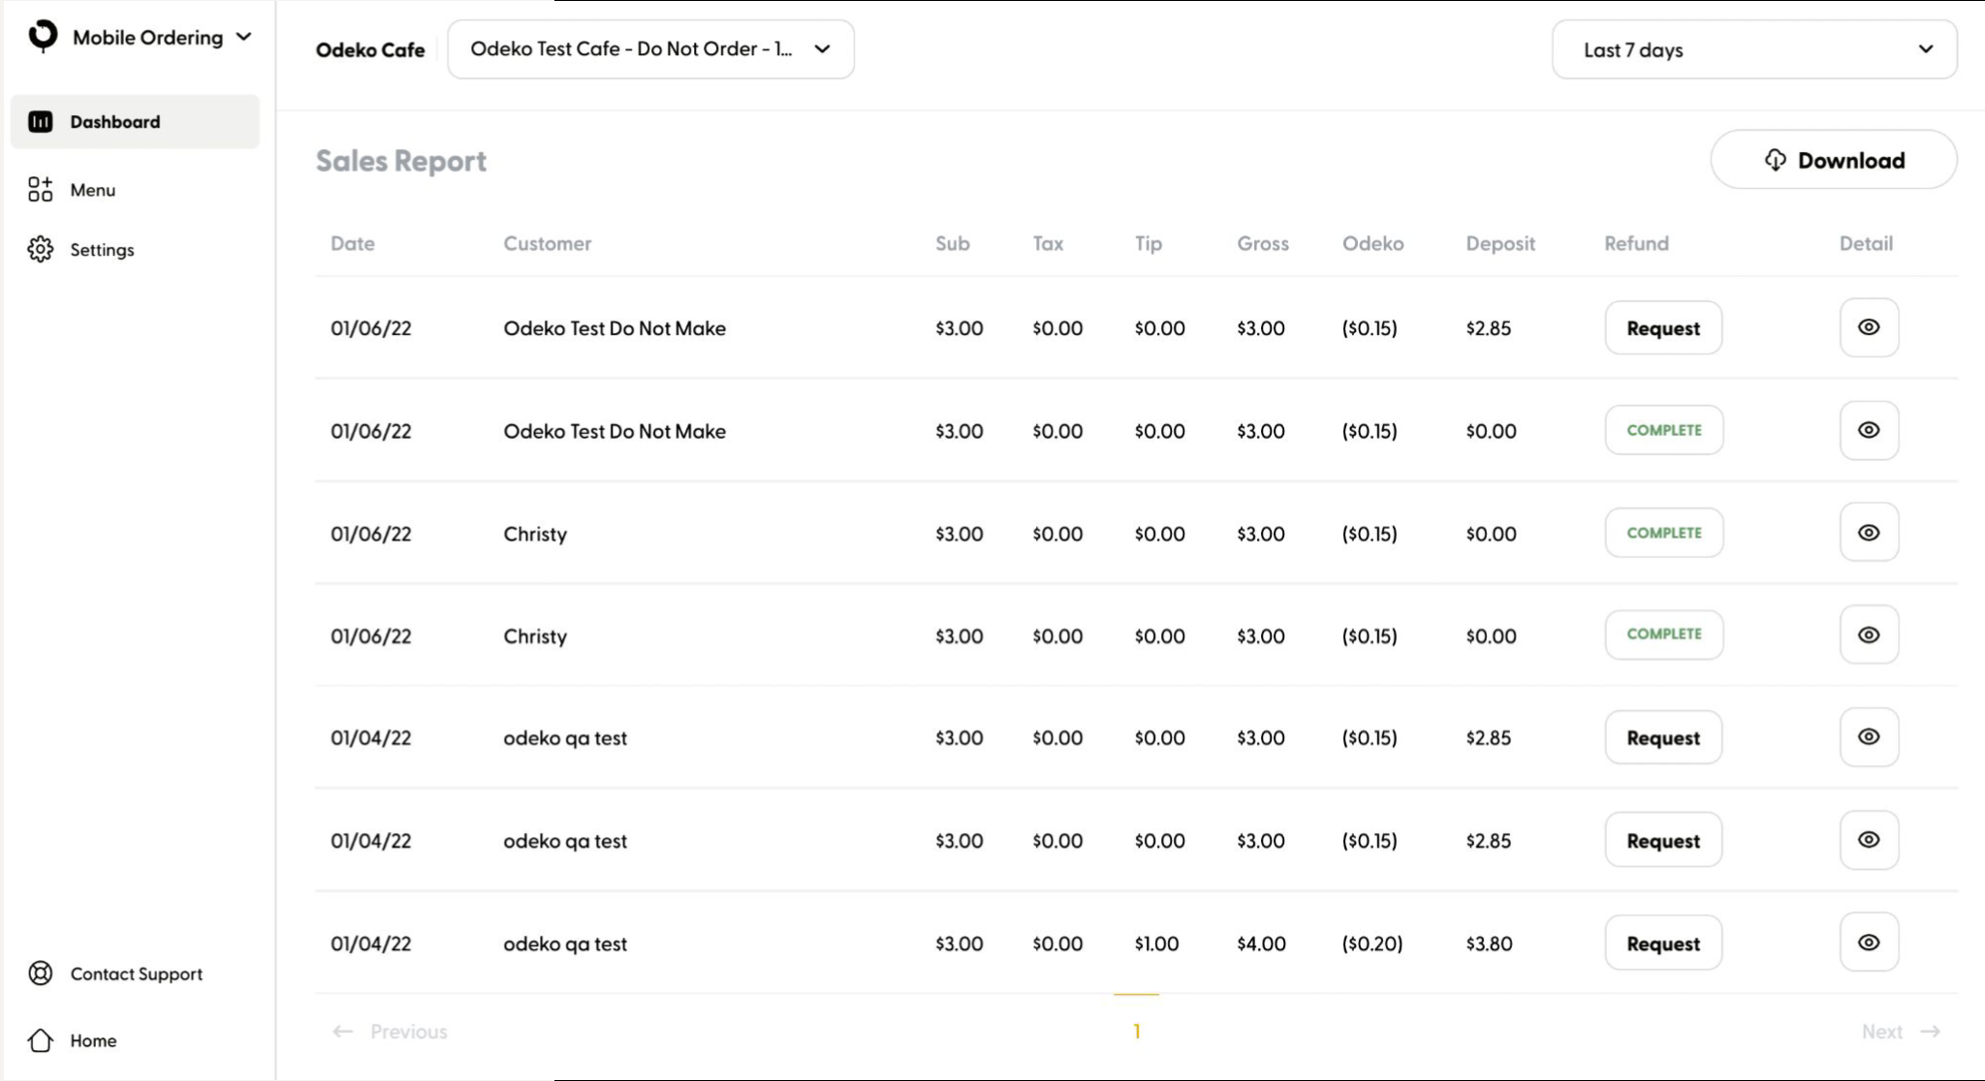Expand the Mobile Ordering menu chevron
This screenshot has width=1985, height=1081.
coord(245,36)
